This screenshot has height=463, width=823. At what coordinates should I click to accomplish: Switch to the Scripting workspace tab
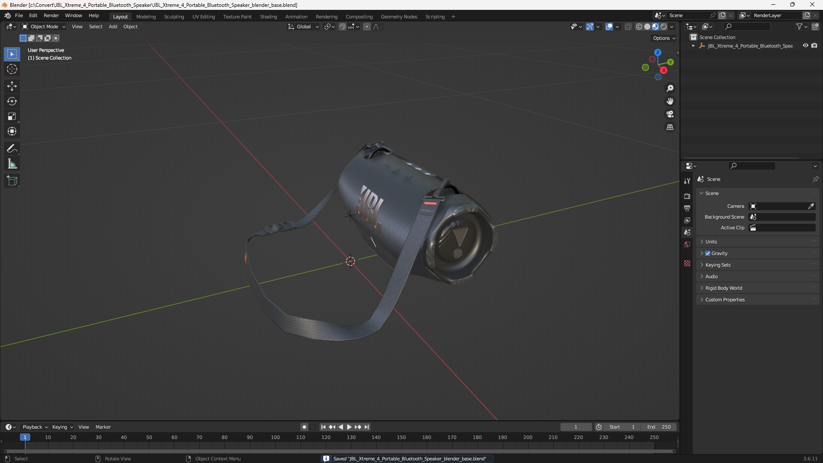point(435,17)
